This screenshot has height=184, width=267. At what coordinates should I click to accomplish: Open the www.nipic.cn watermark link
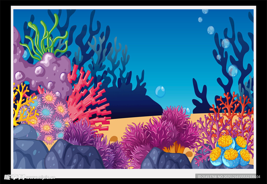(x=40, y=177)
